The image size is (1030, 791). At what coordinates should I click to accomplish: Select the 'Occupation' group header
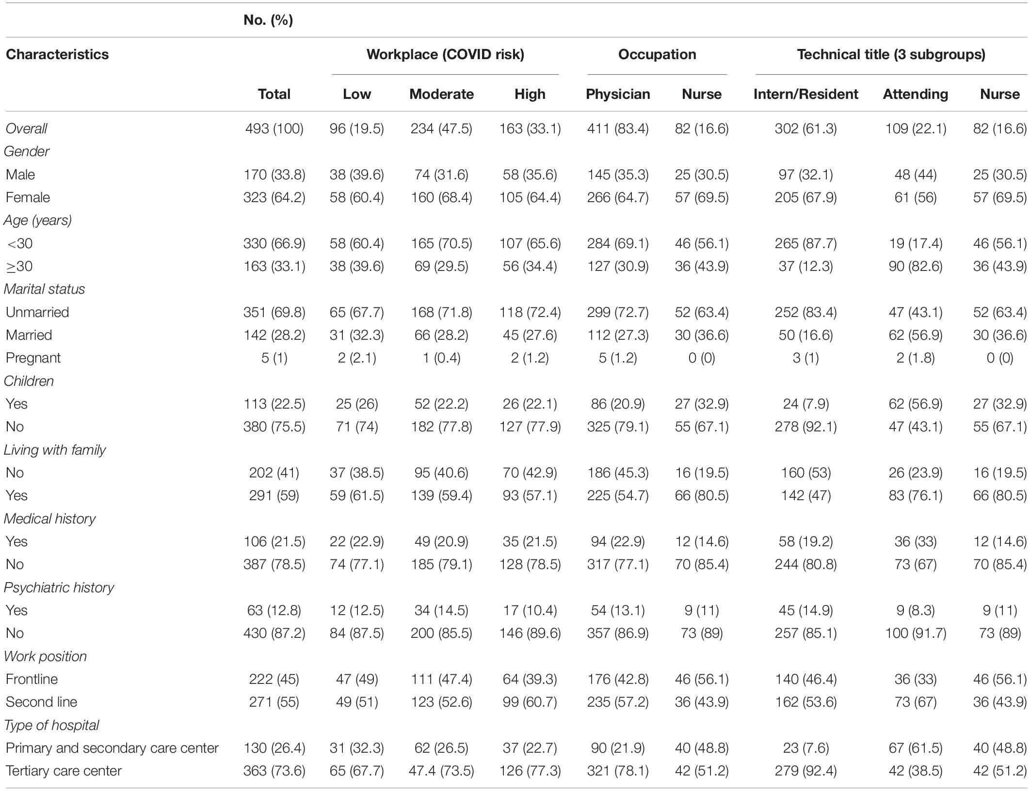[x=657, y=54]
